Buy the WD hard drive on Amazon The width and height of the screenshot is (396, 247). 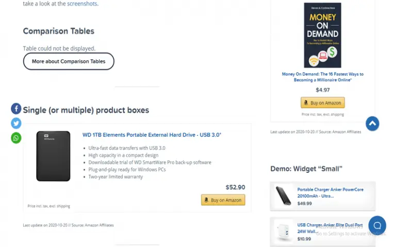click(223, 200)
